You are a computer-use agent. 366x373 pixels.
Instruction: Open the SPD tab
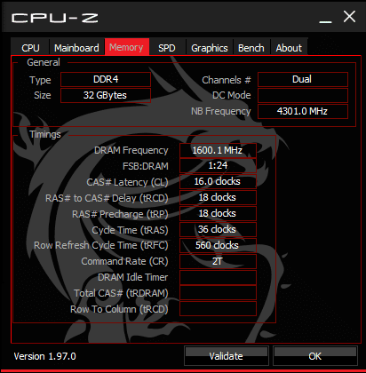pos(167,47)
